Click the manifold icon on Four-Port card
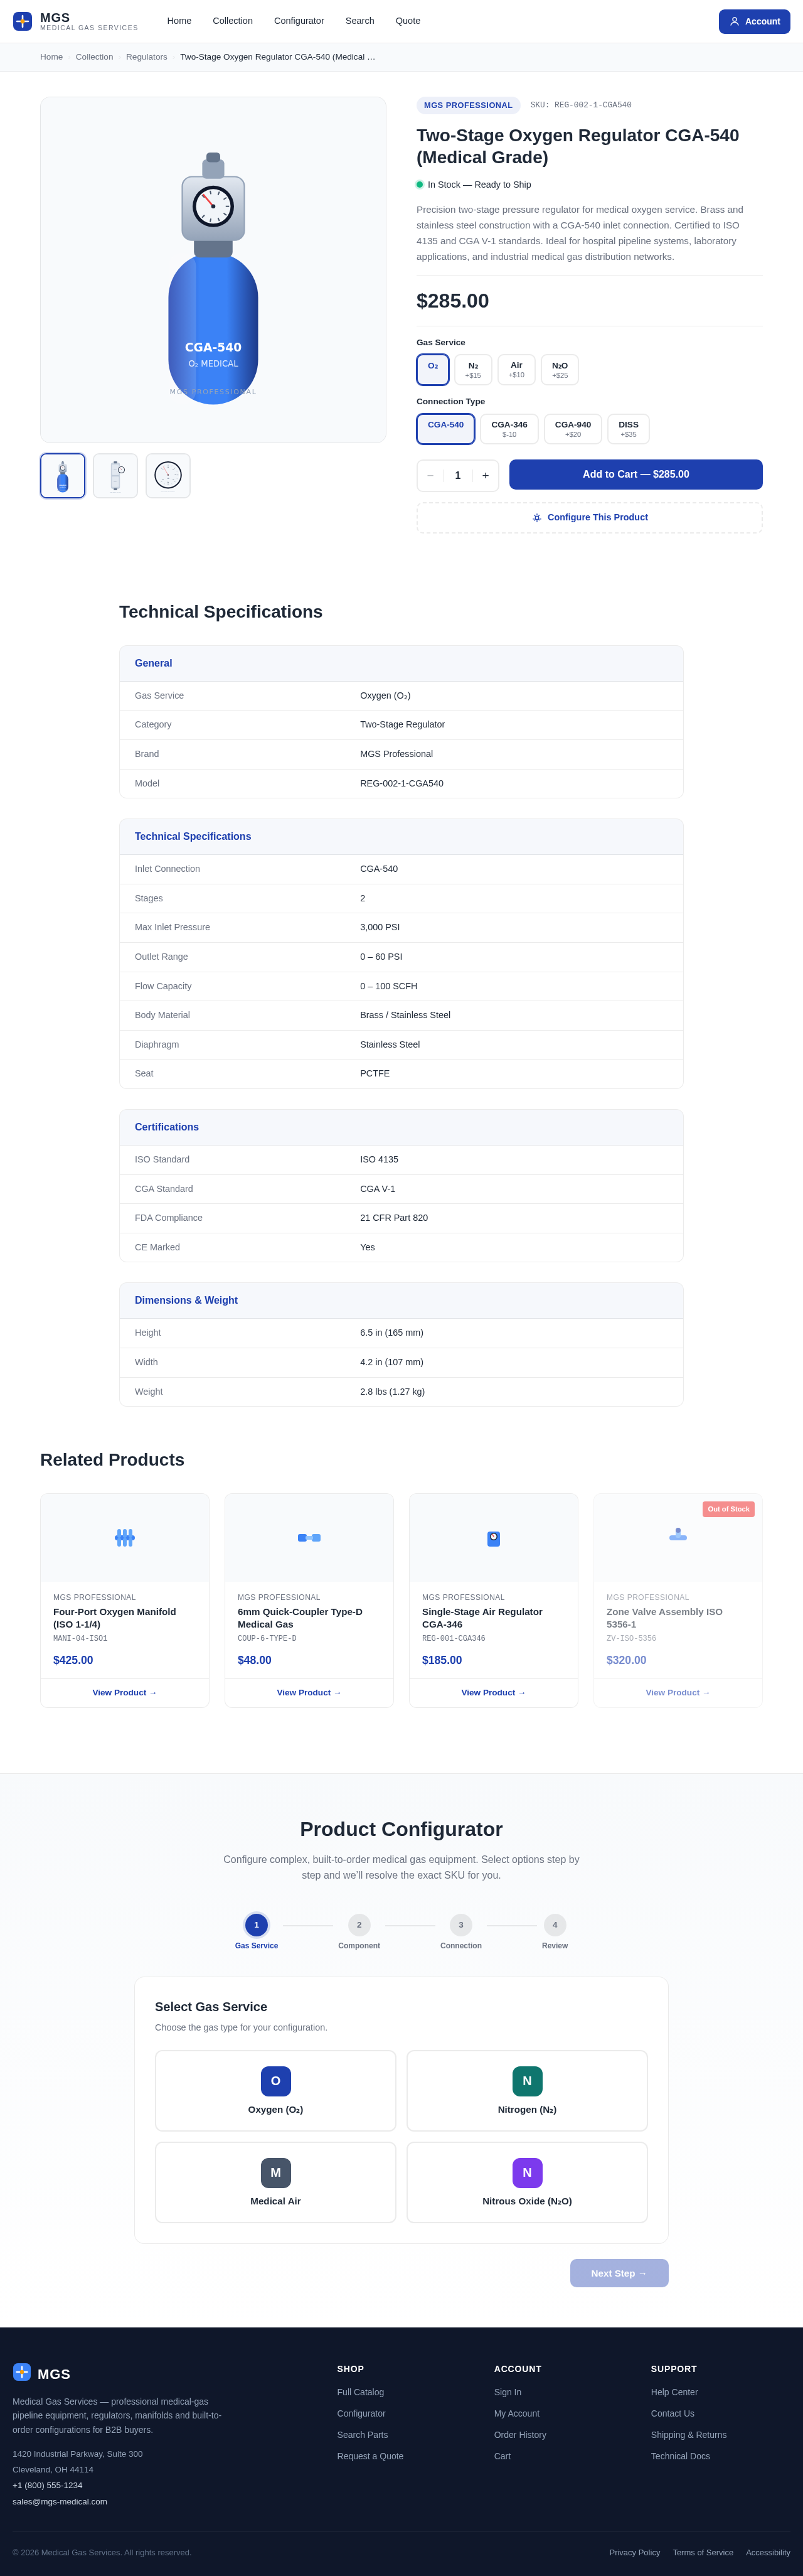 pyautogui.click(x=125, y=1537)
